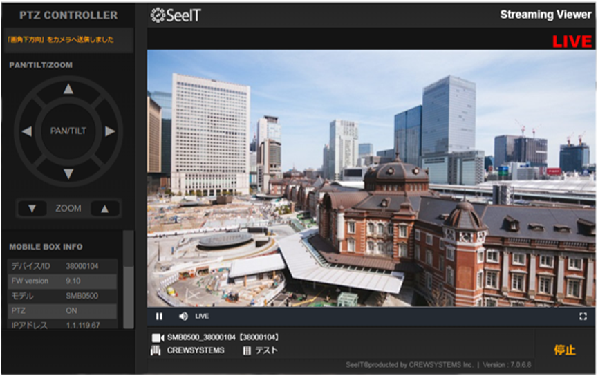Zoom out using the ZOOM down arrow

click(x=32, y=209)
